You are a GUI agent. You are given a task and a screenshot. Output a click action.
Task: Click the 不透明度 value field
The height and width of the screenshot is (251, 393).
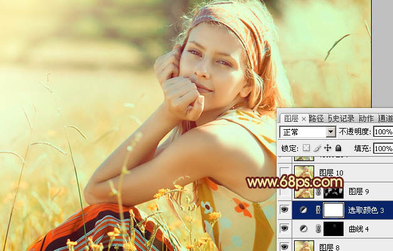pyautogui.click(x=383, y=132)
